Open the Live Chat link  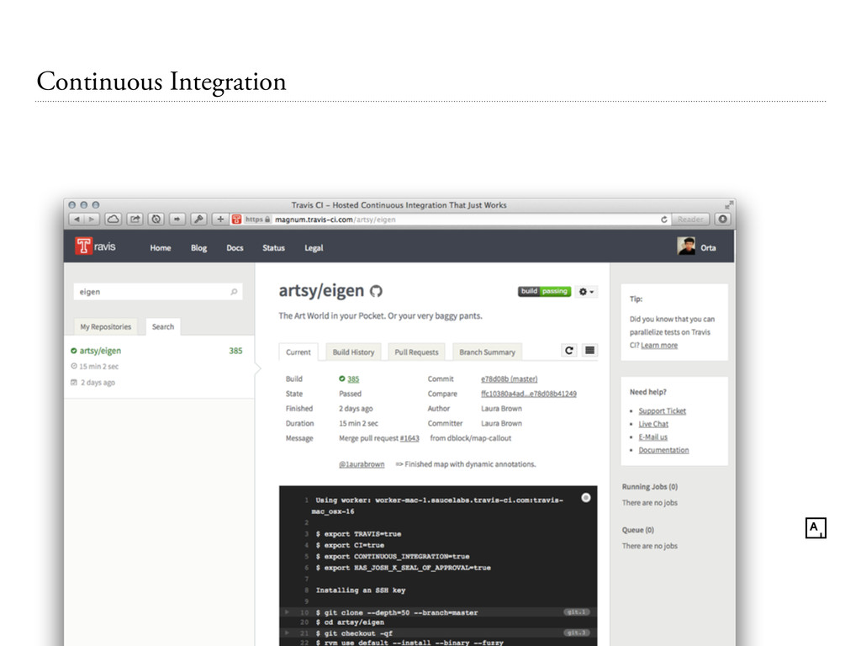[653, 424]
